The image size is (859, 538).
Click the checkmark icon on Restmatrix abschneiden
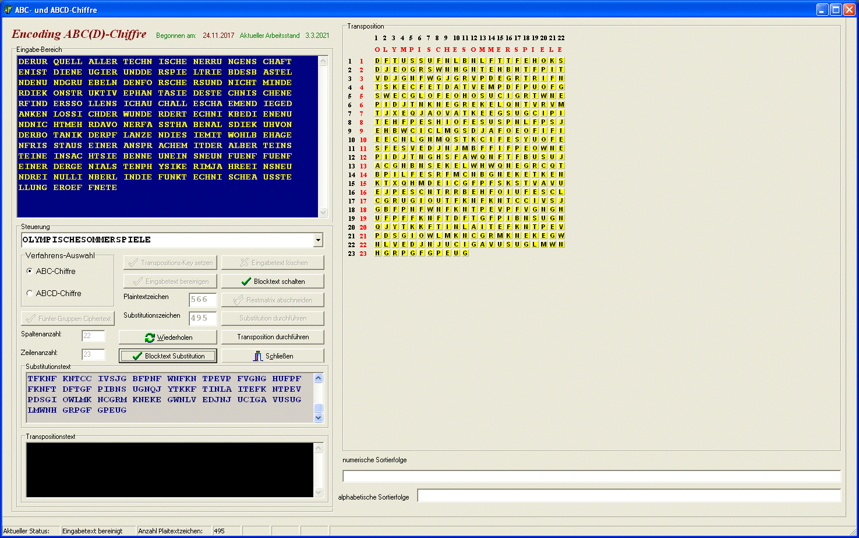click(238, 300)
